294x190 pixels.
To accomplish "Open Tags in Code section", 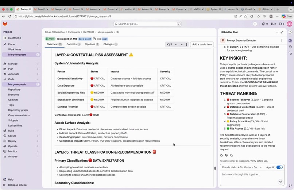I will (x=21, y=105).
